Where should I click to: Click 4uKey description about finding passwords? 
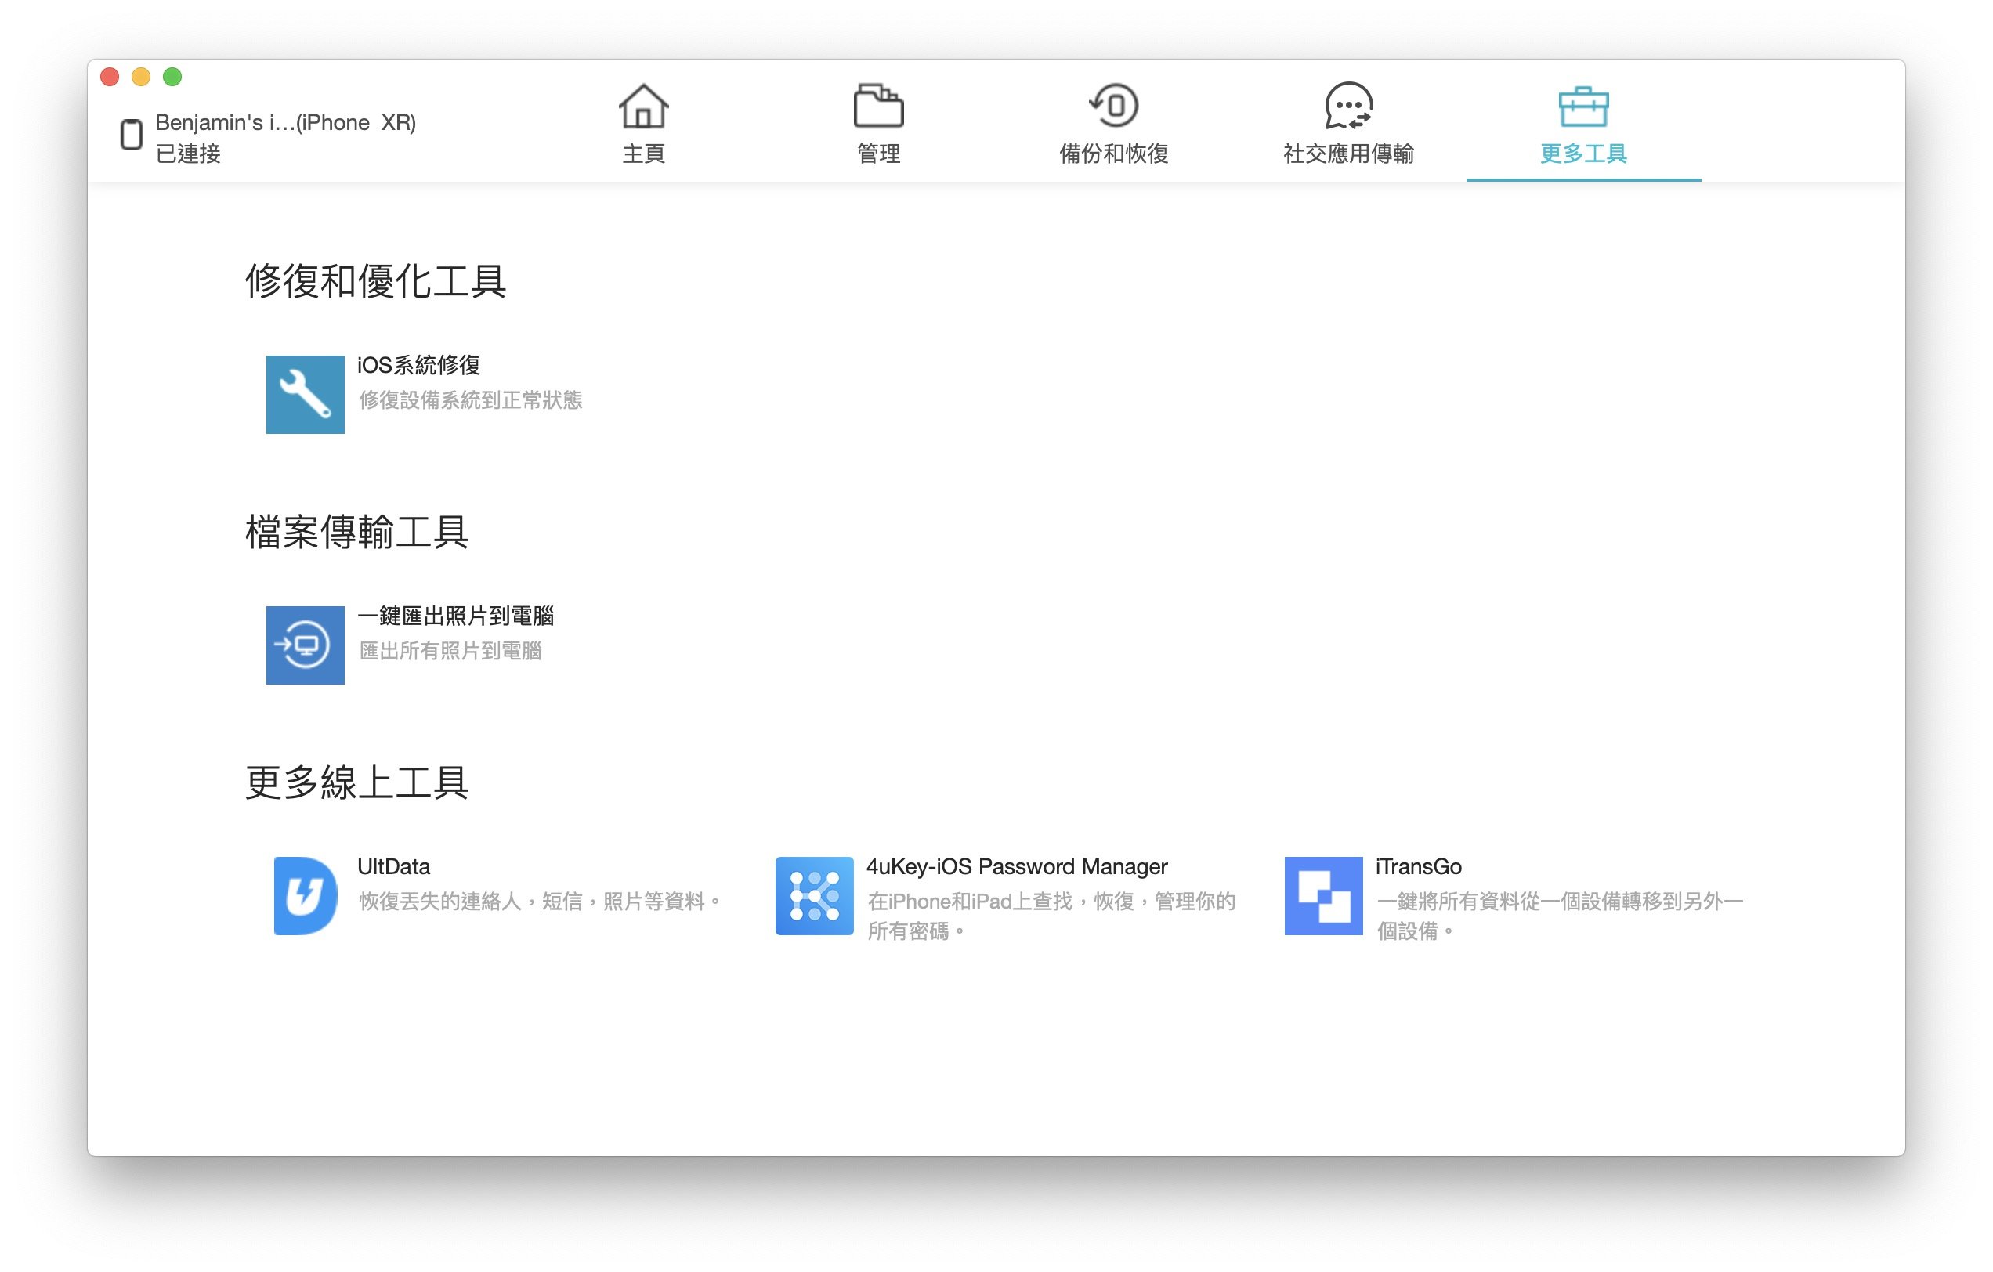pos(1051,916)
